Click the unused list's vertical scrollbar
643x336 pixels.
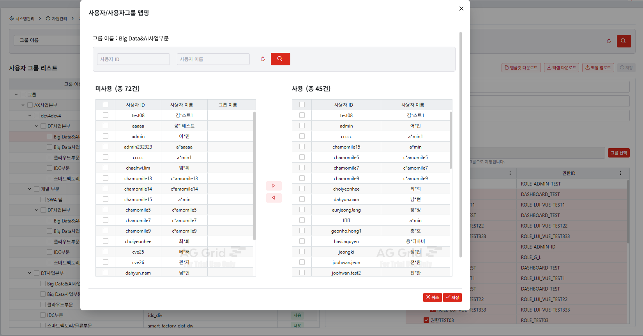[254, 176]
